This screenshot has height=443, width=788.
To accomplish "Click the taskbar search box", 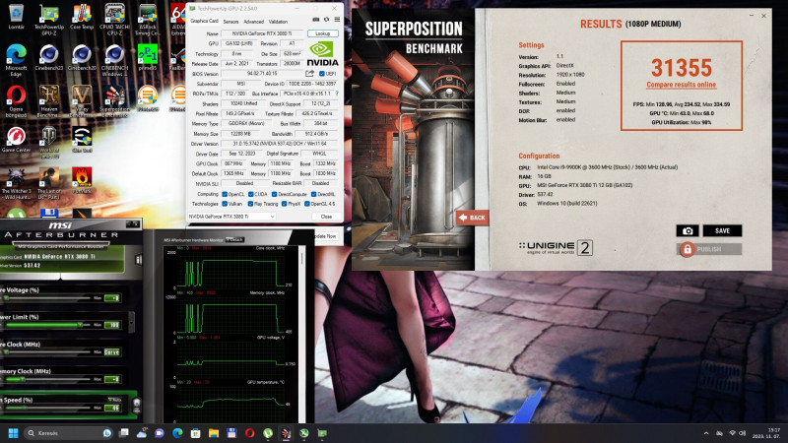I will point(68,433).
